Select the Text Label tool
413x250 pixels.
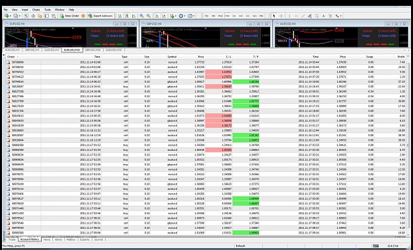[x=330, y=16]
